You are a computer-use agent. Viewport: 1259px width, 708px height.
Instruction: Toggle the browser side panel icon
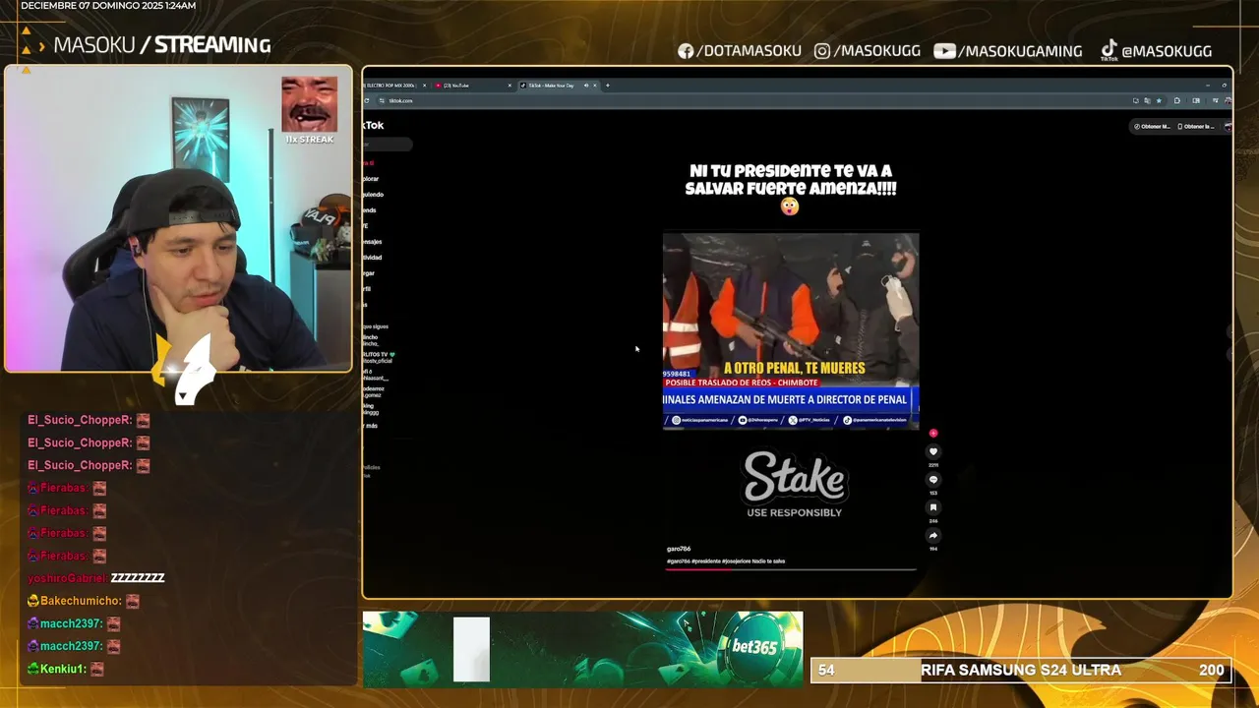point(1196,100)
